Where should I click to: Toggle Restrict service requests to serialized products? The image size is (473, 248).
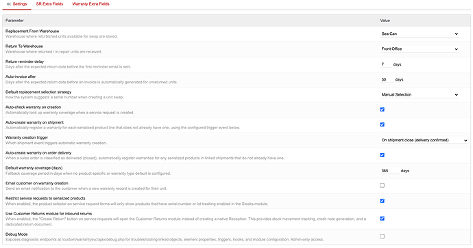click(x=383, y=201)
